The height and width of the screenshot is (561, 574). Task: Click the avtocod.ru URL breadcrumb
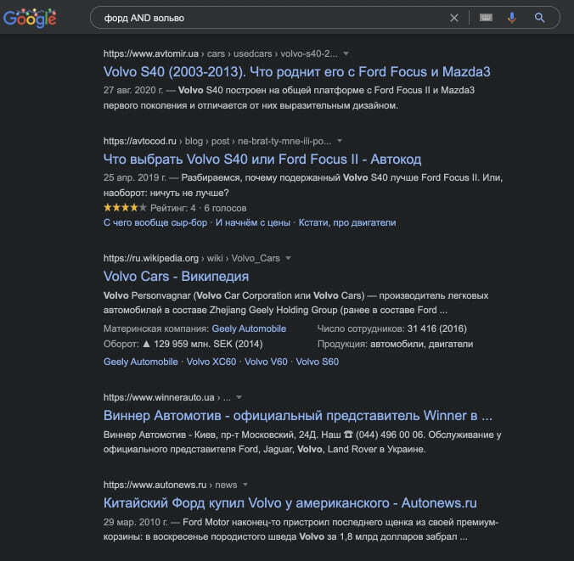click(217, 141)
